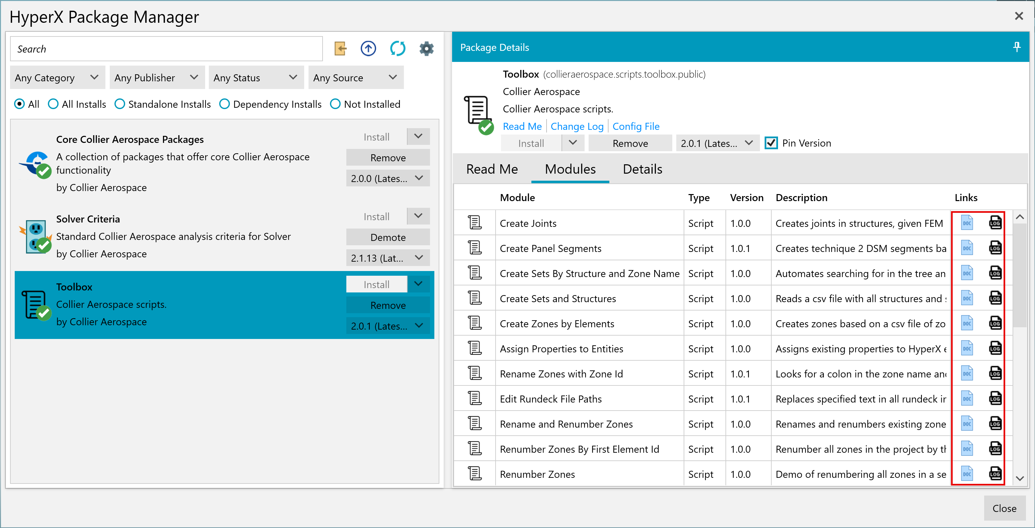1035x528 pixels.
Task: Pin the Package Details panel
Action: tap(1017, 47)
